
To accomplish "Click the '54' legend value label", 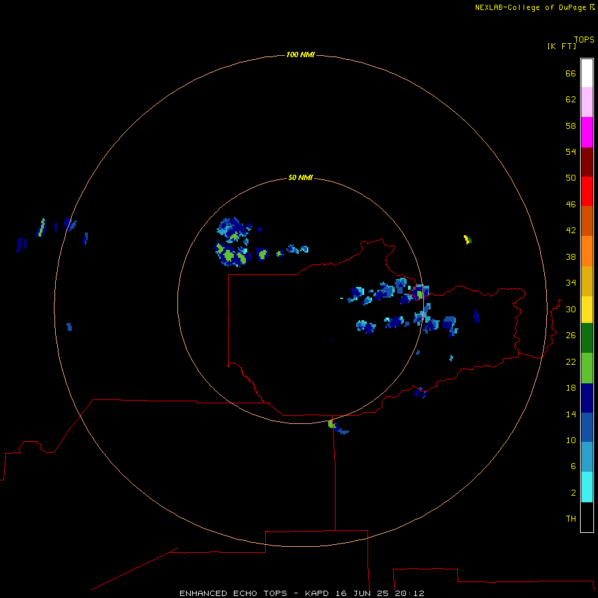I will (571, 151).
